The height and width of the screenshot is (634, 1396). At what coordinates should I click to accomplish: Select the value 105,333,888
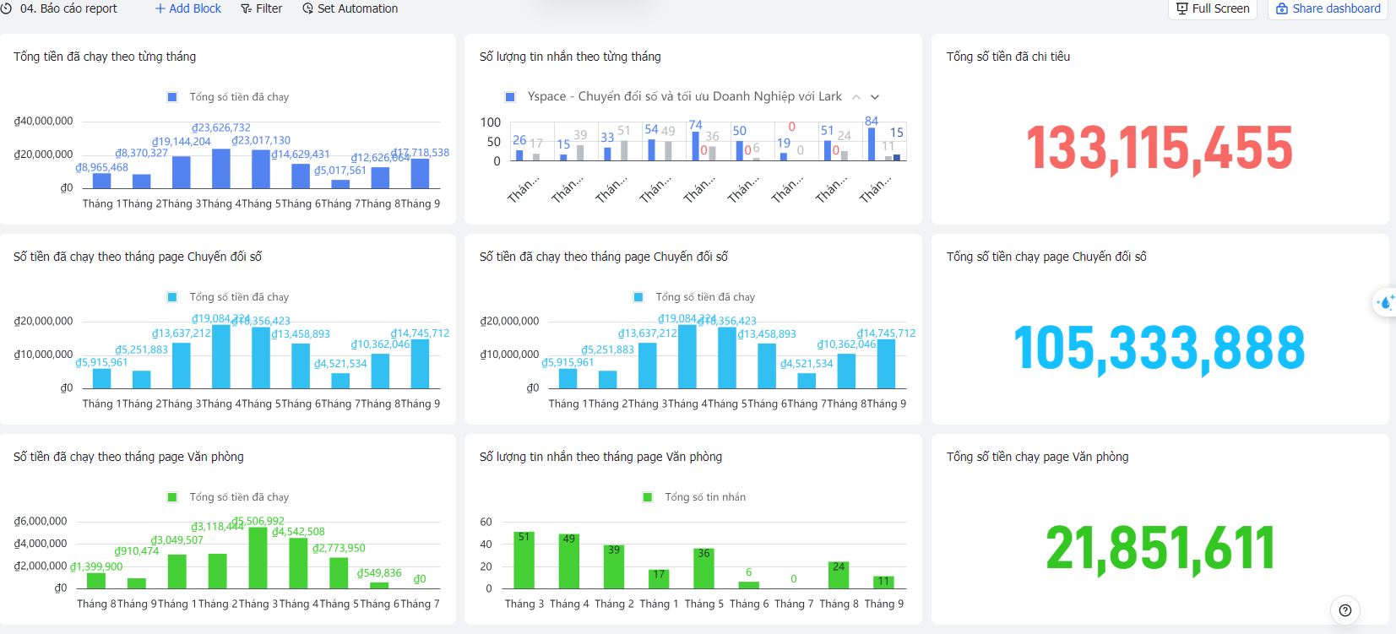click(x=1159, y=348)
